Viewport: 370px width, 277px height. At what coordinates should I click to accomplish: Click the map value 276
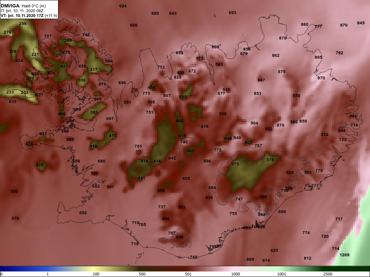(x=7, y=32)
